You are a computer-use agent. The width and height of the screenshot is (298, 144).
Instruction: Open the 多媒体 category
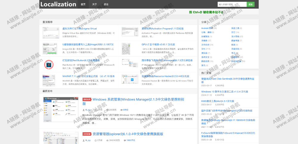204,41
